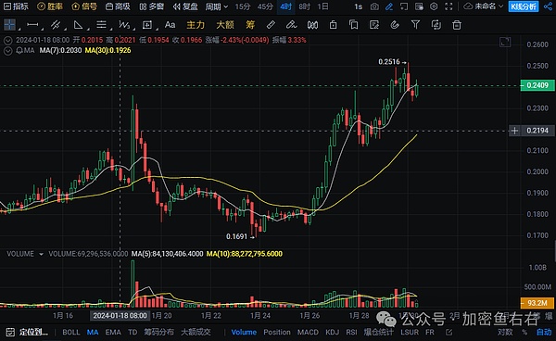The image size is (556, 341).
Task: Switch sub-chart to 爆仓统计
Action: coord(378,332)
